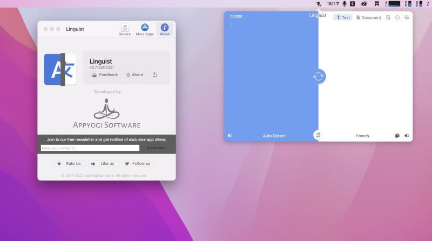The width and height of the screenshot is (432, 241).
Task: Switch the translator to Document mode
Action: point(369,17)
